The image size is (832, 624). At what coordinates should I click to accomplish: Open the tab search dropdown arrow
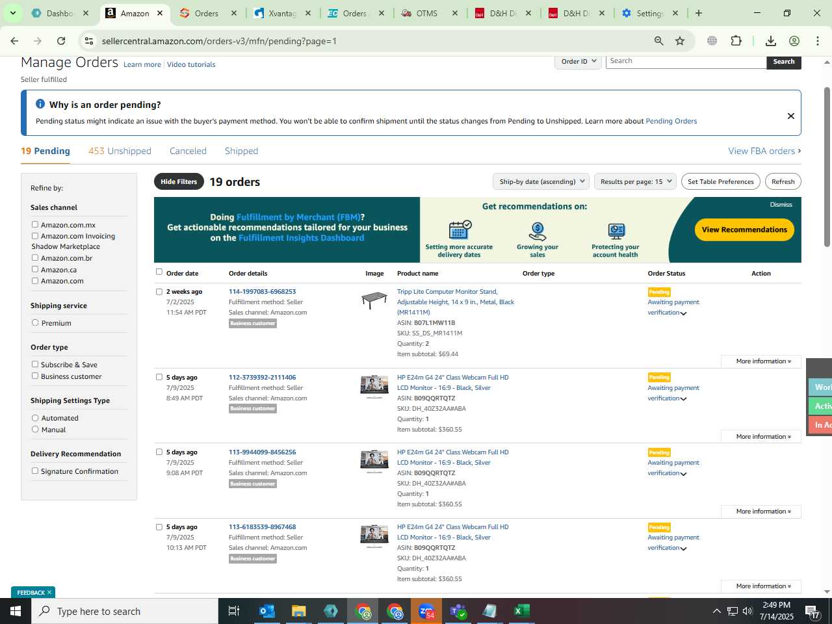[13, 13]
